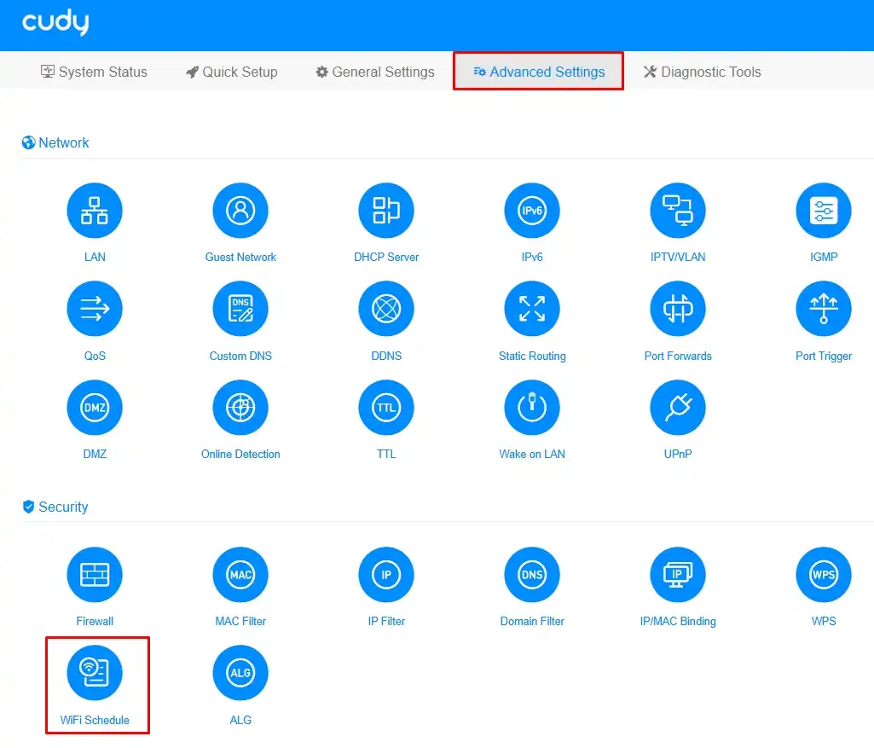The height and width of the screenshot is (748, 874).
Task: Open the DHCP Server icon
Action: click(x=386, y=211)
